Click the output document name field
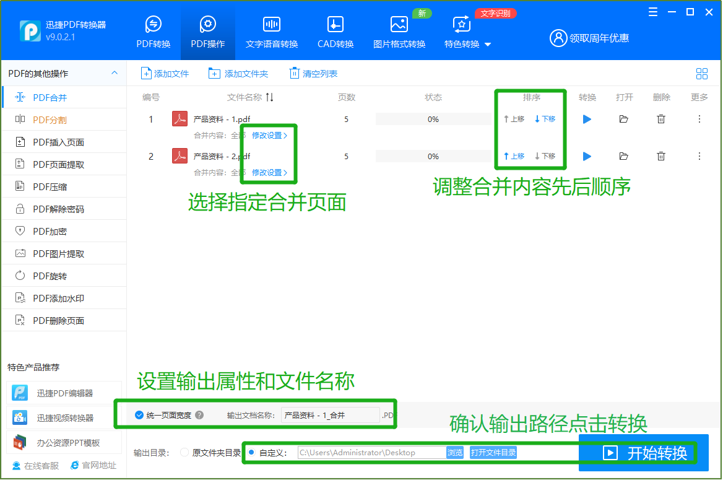The width and height of the screenshot is (723, 480). click(330, 416)
